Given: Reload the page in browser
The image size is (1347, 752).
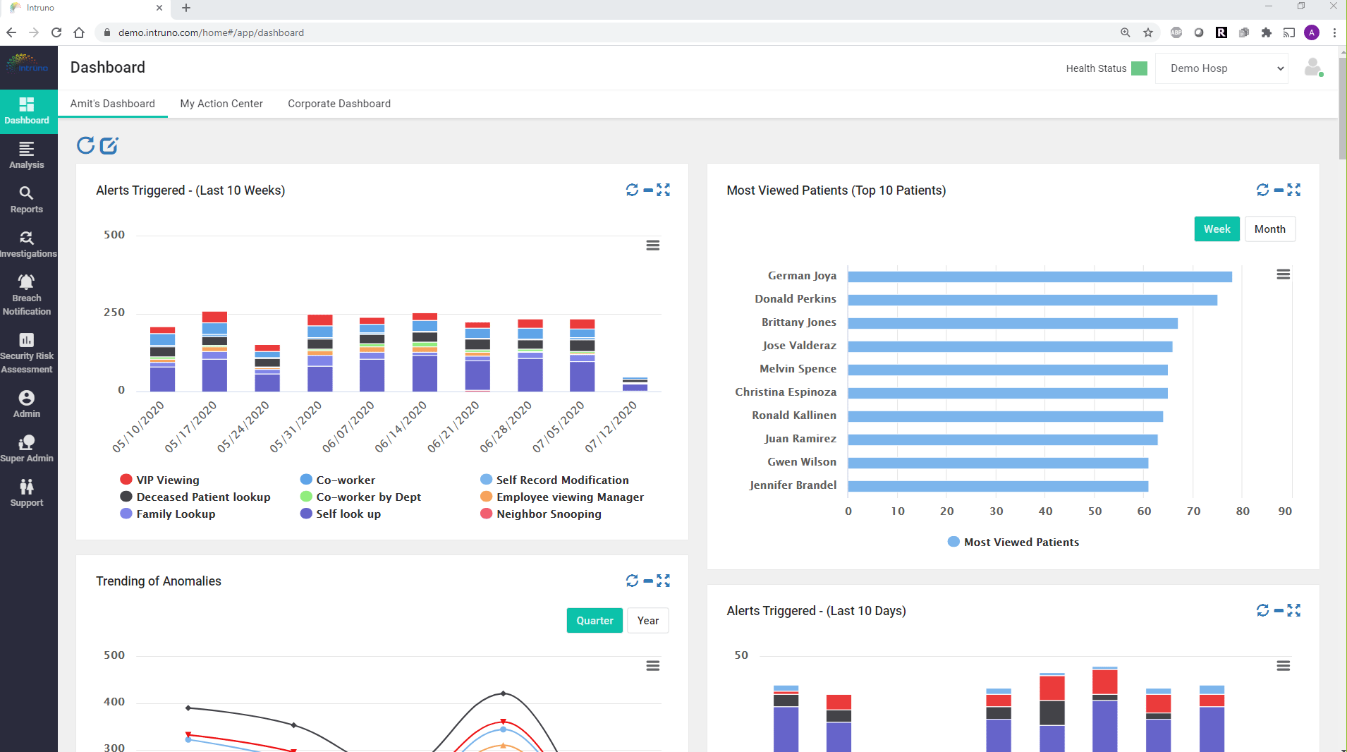Looking at the screenshot, I should [x=56, y=32].
